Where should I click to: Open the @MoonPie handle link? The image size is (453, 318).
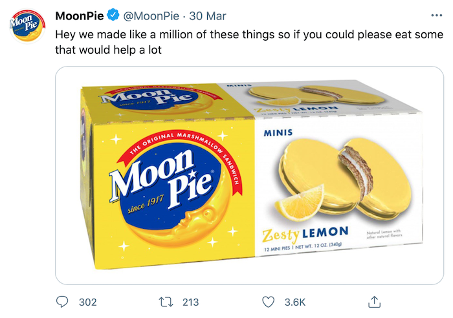tap(151, 16)
